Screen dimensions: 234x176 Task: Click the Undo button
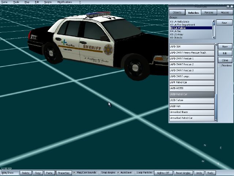[199, 173]
